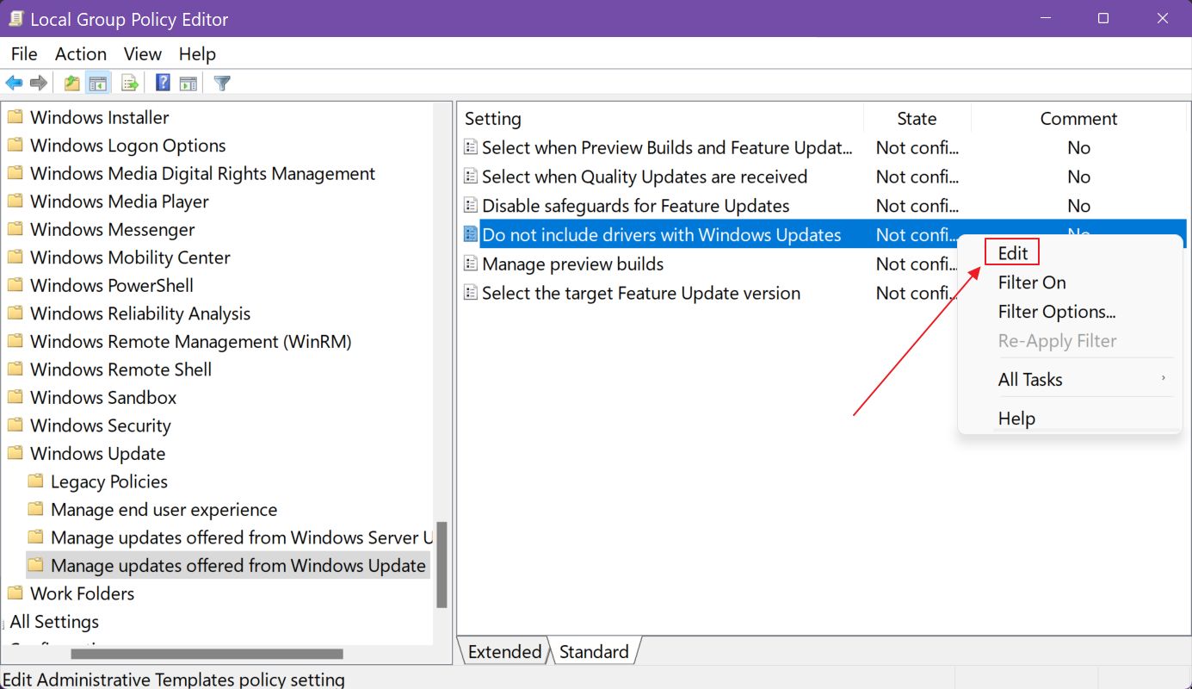Viewport: 1192px width, 689px height.
Task: Click policy icon beside Manage preview builds
Action: coord(471,264)
